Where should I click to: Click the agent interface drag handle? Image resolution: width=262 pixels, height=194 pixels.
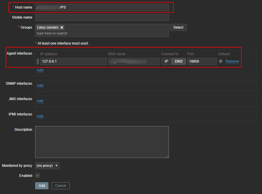[x=38, y=61]
